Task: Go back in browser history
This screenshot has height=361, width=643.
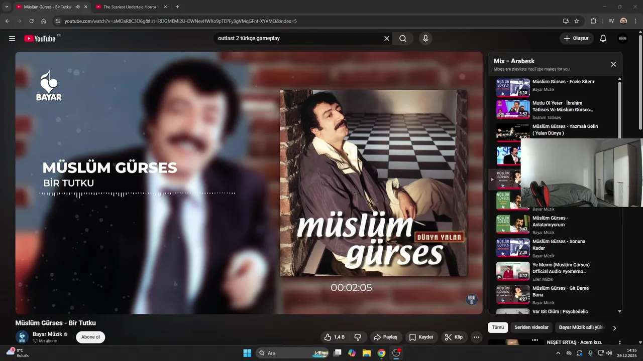Action: pos(8,21)
